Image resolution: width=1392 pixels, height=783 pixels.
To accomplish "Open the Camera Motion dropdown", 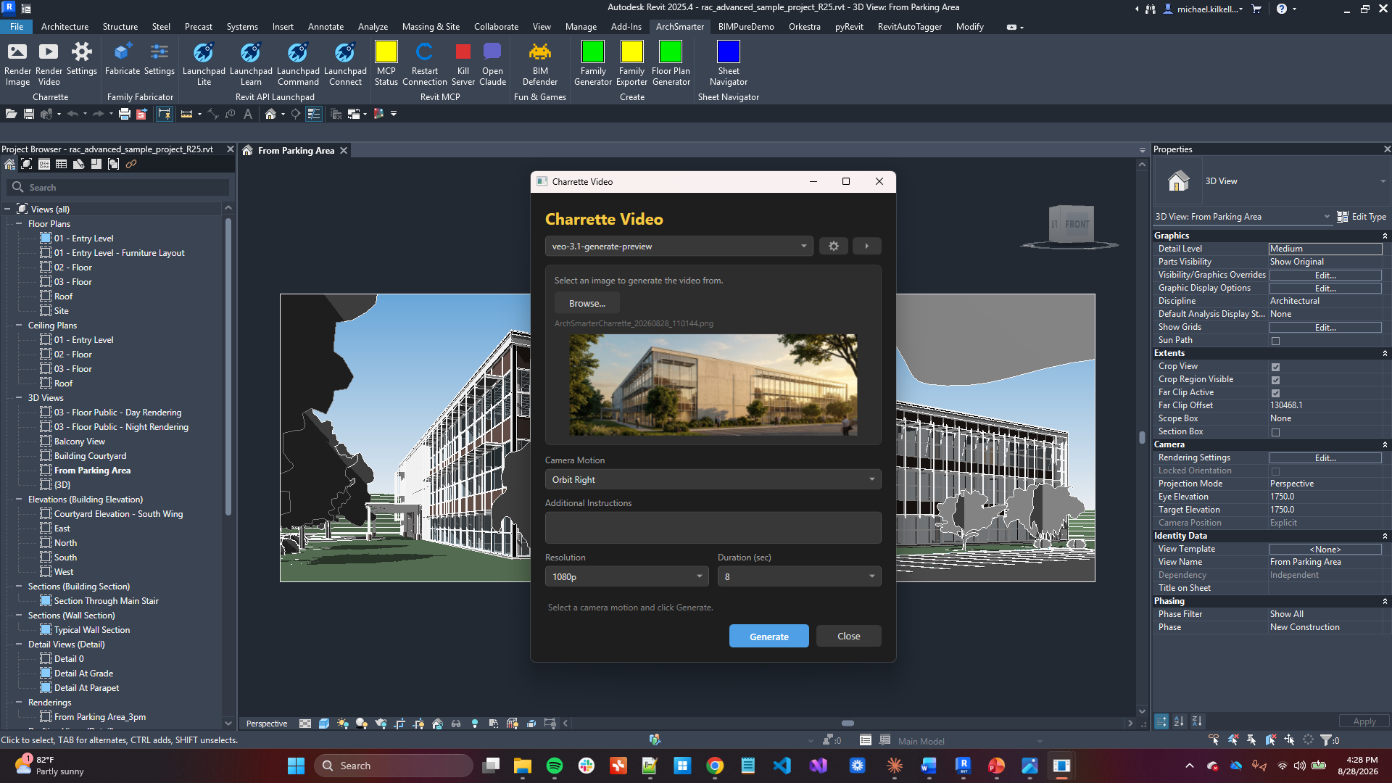I will click(713, 480).
